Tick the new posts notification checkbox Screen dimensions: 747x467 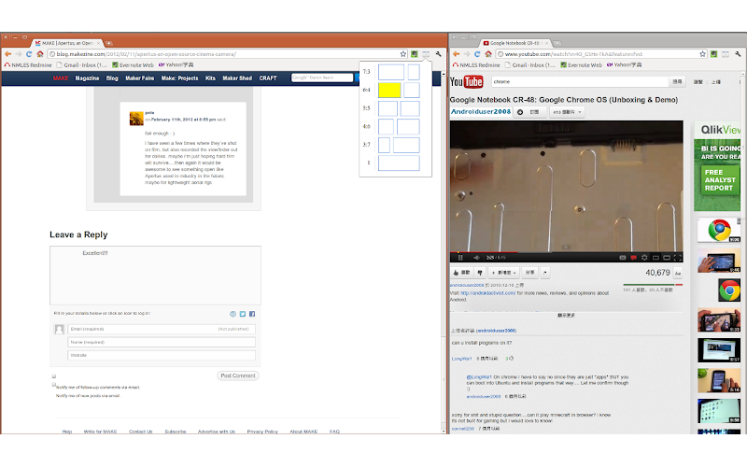pos(54,385)
